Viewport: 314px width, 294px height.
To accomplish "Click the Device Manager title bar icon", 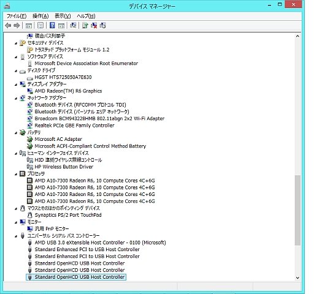I will pos(7,6).
